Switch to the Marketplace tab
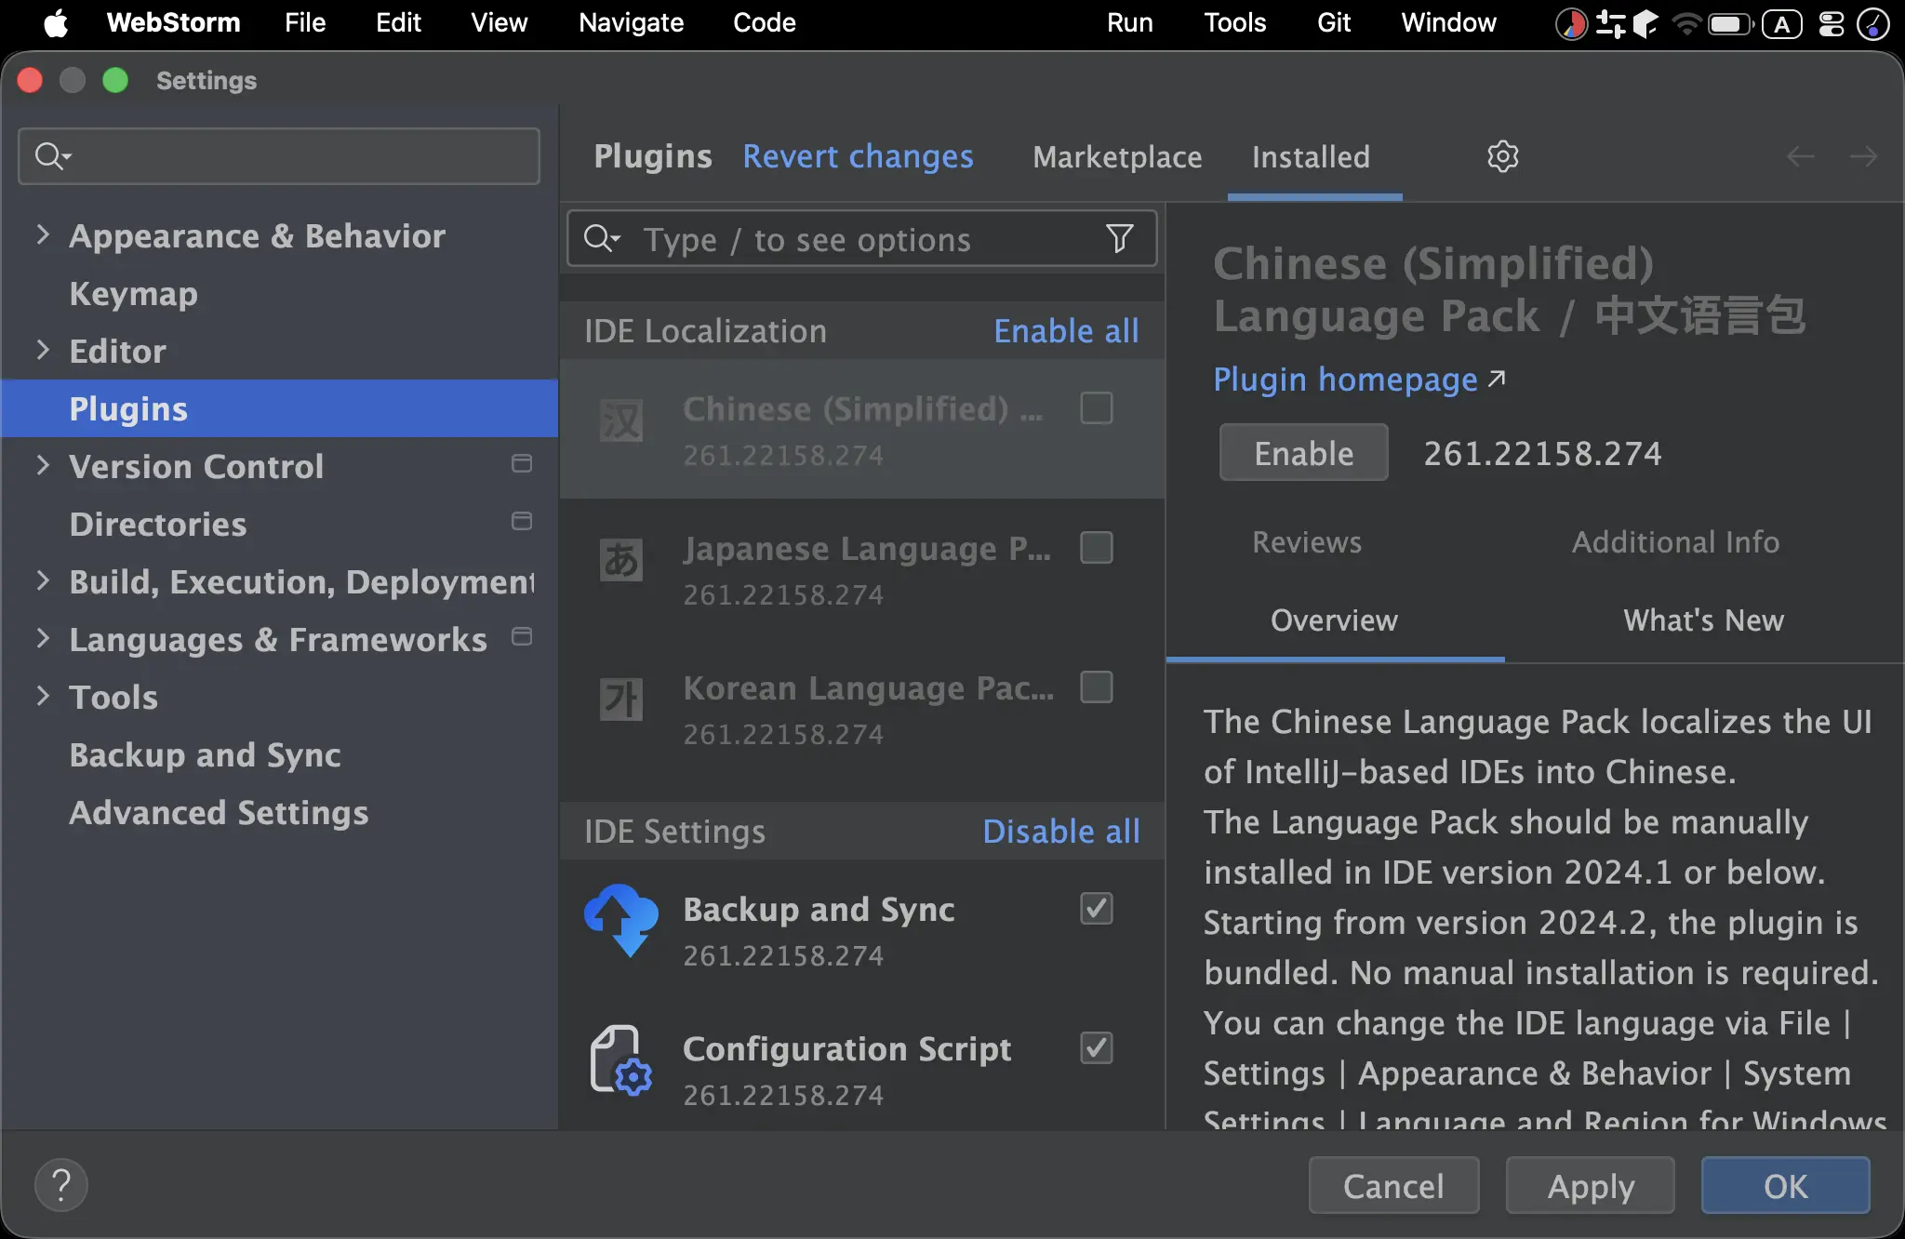 coord(1117,156)
